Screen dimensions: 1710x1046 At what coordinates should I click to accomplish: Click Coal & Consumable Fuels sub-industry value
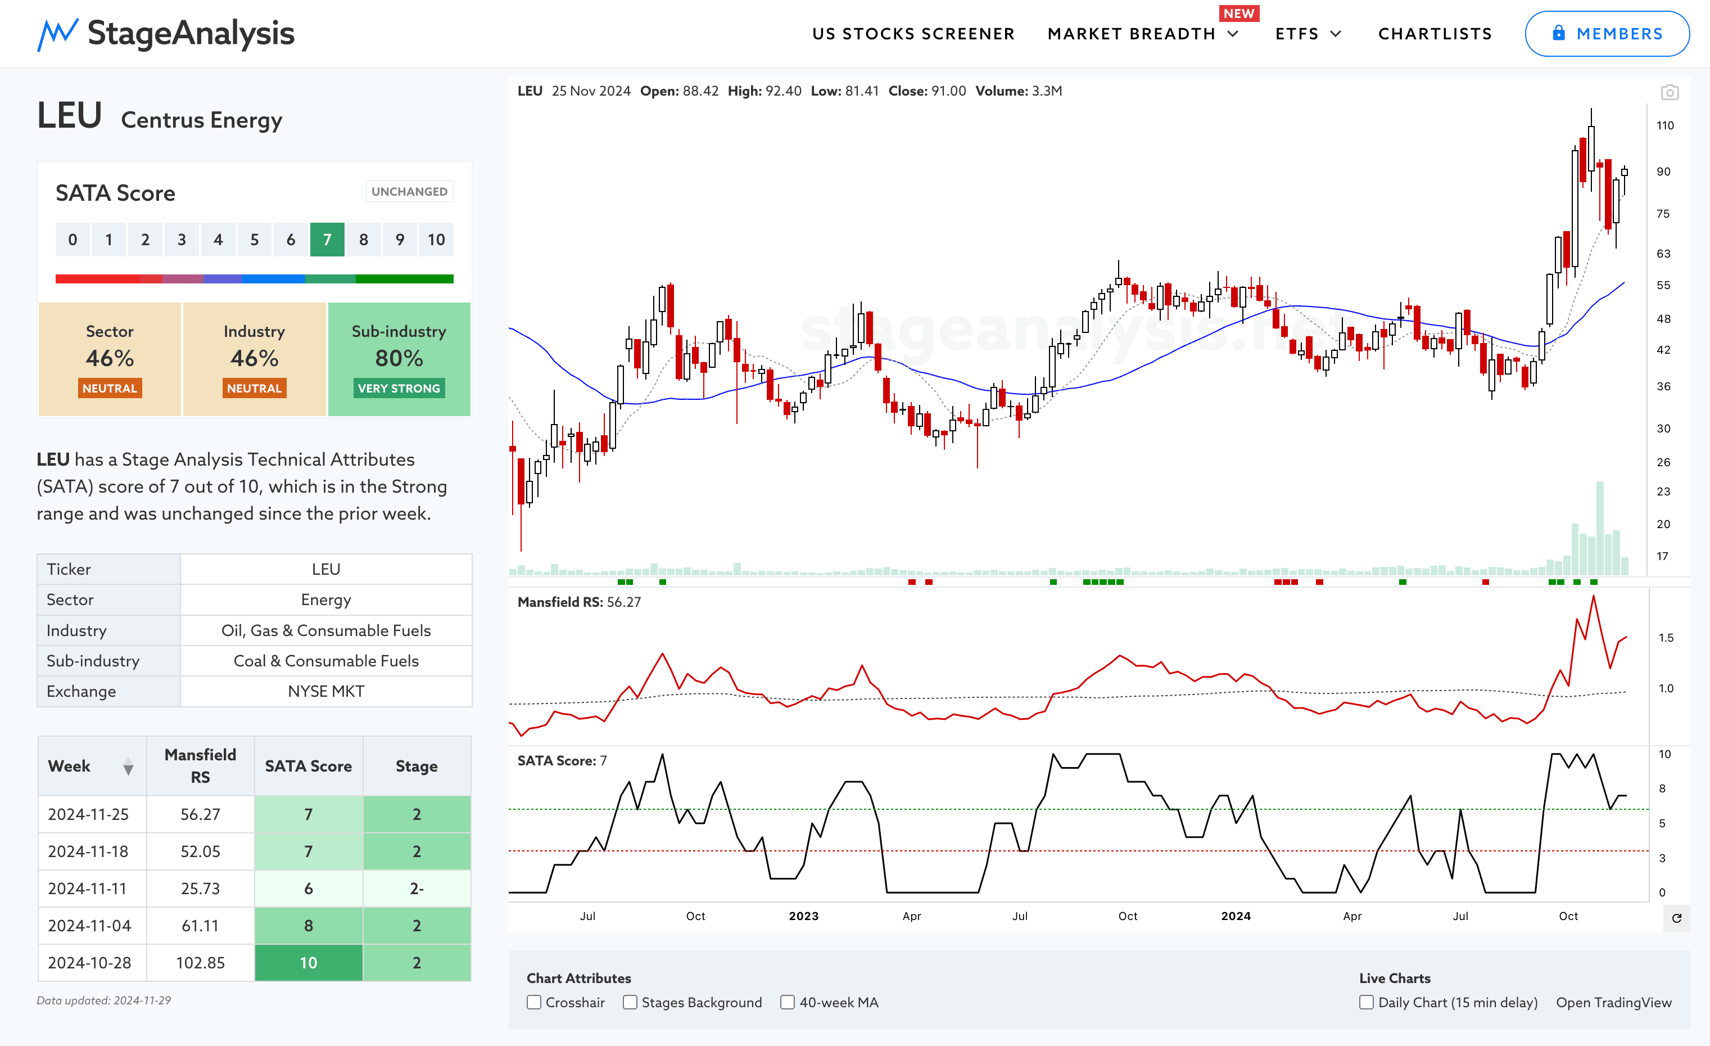(x=326, y=661)
